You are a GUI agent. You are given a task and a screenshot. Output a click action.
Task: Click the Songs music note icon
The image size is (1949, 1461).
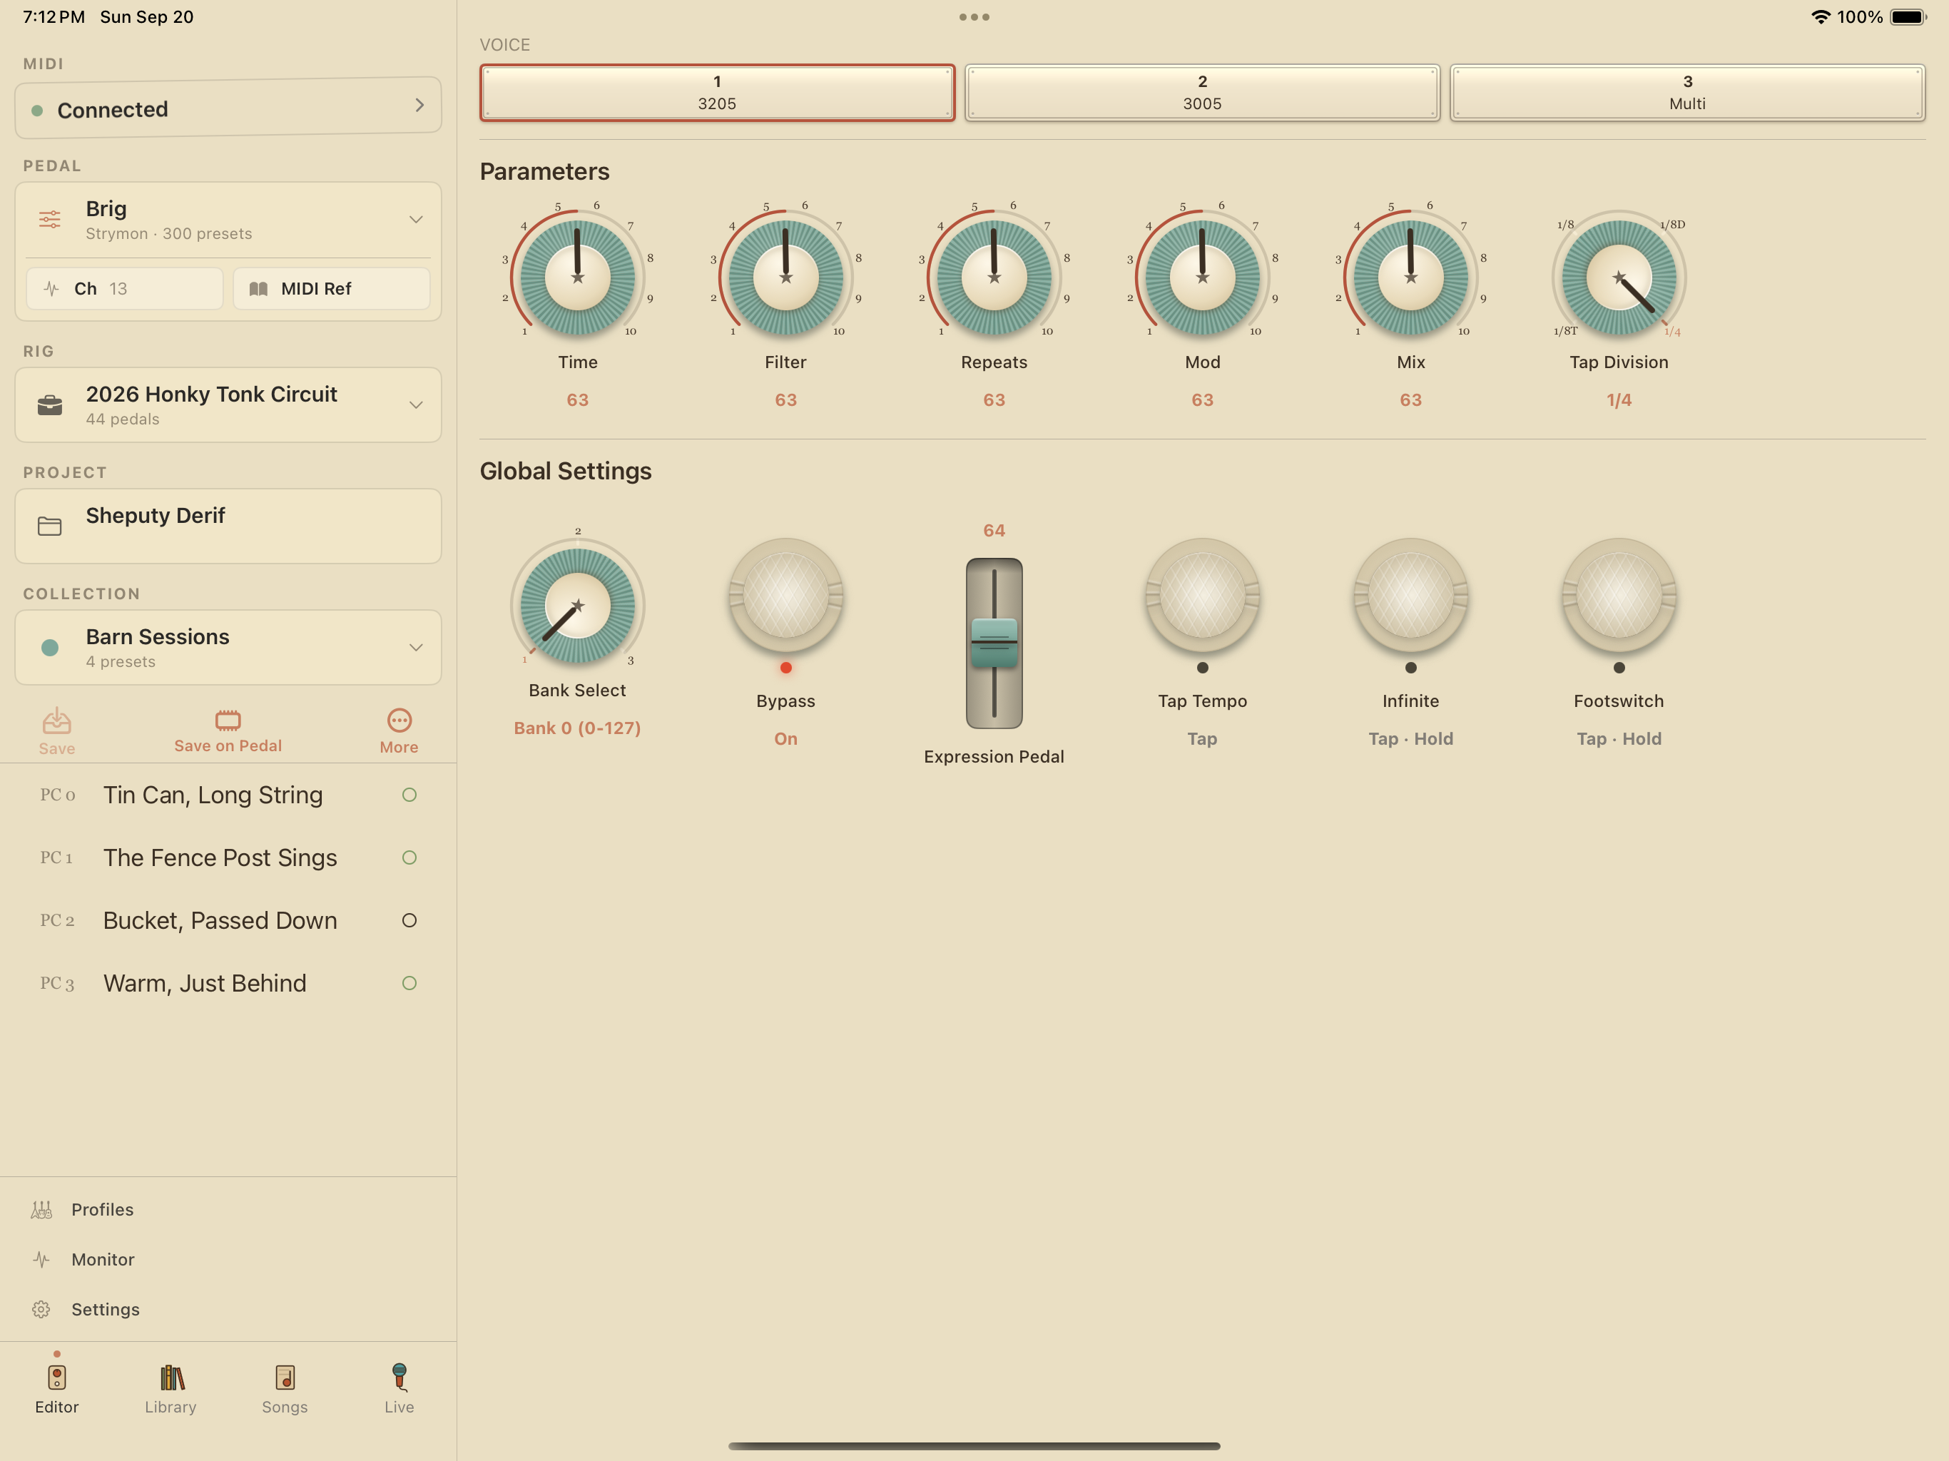pos(285,1378)
